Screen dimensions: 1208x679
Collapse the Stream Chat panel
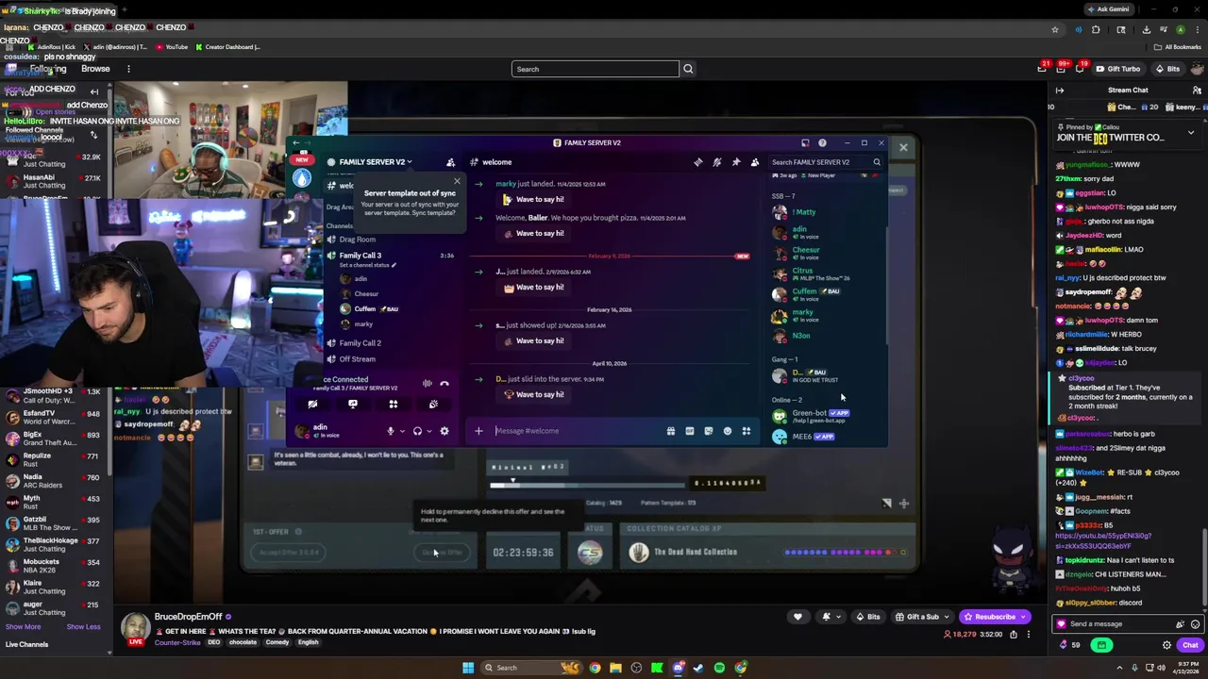coord(1060,91)
